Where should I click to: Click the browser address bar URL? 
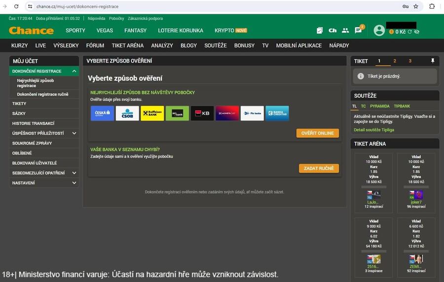(77, 6)
